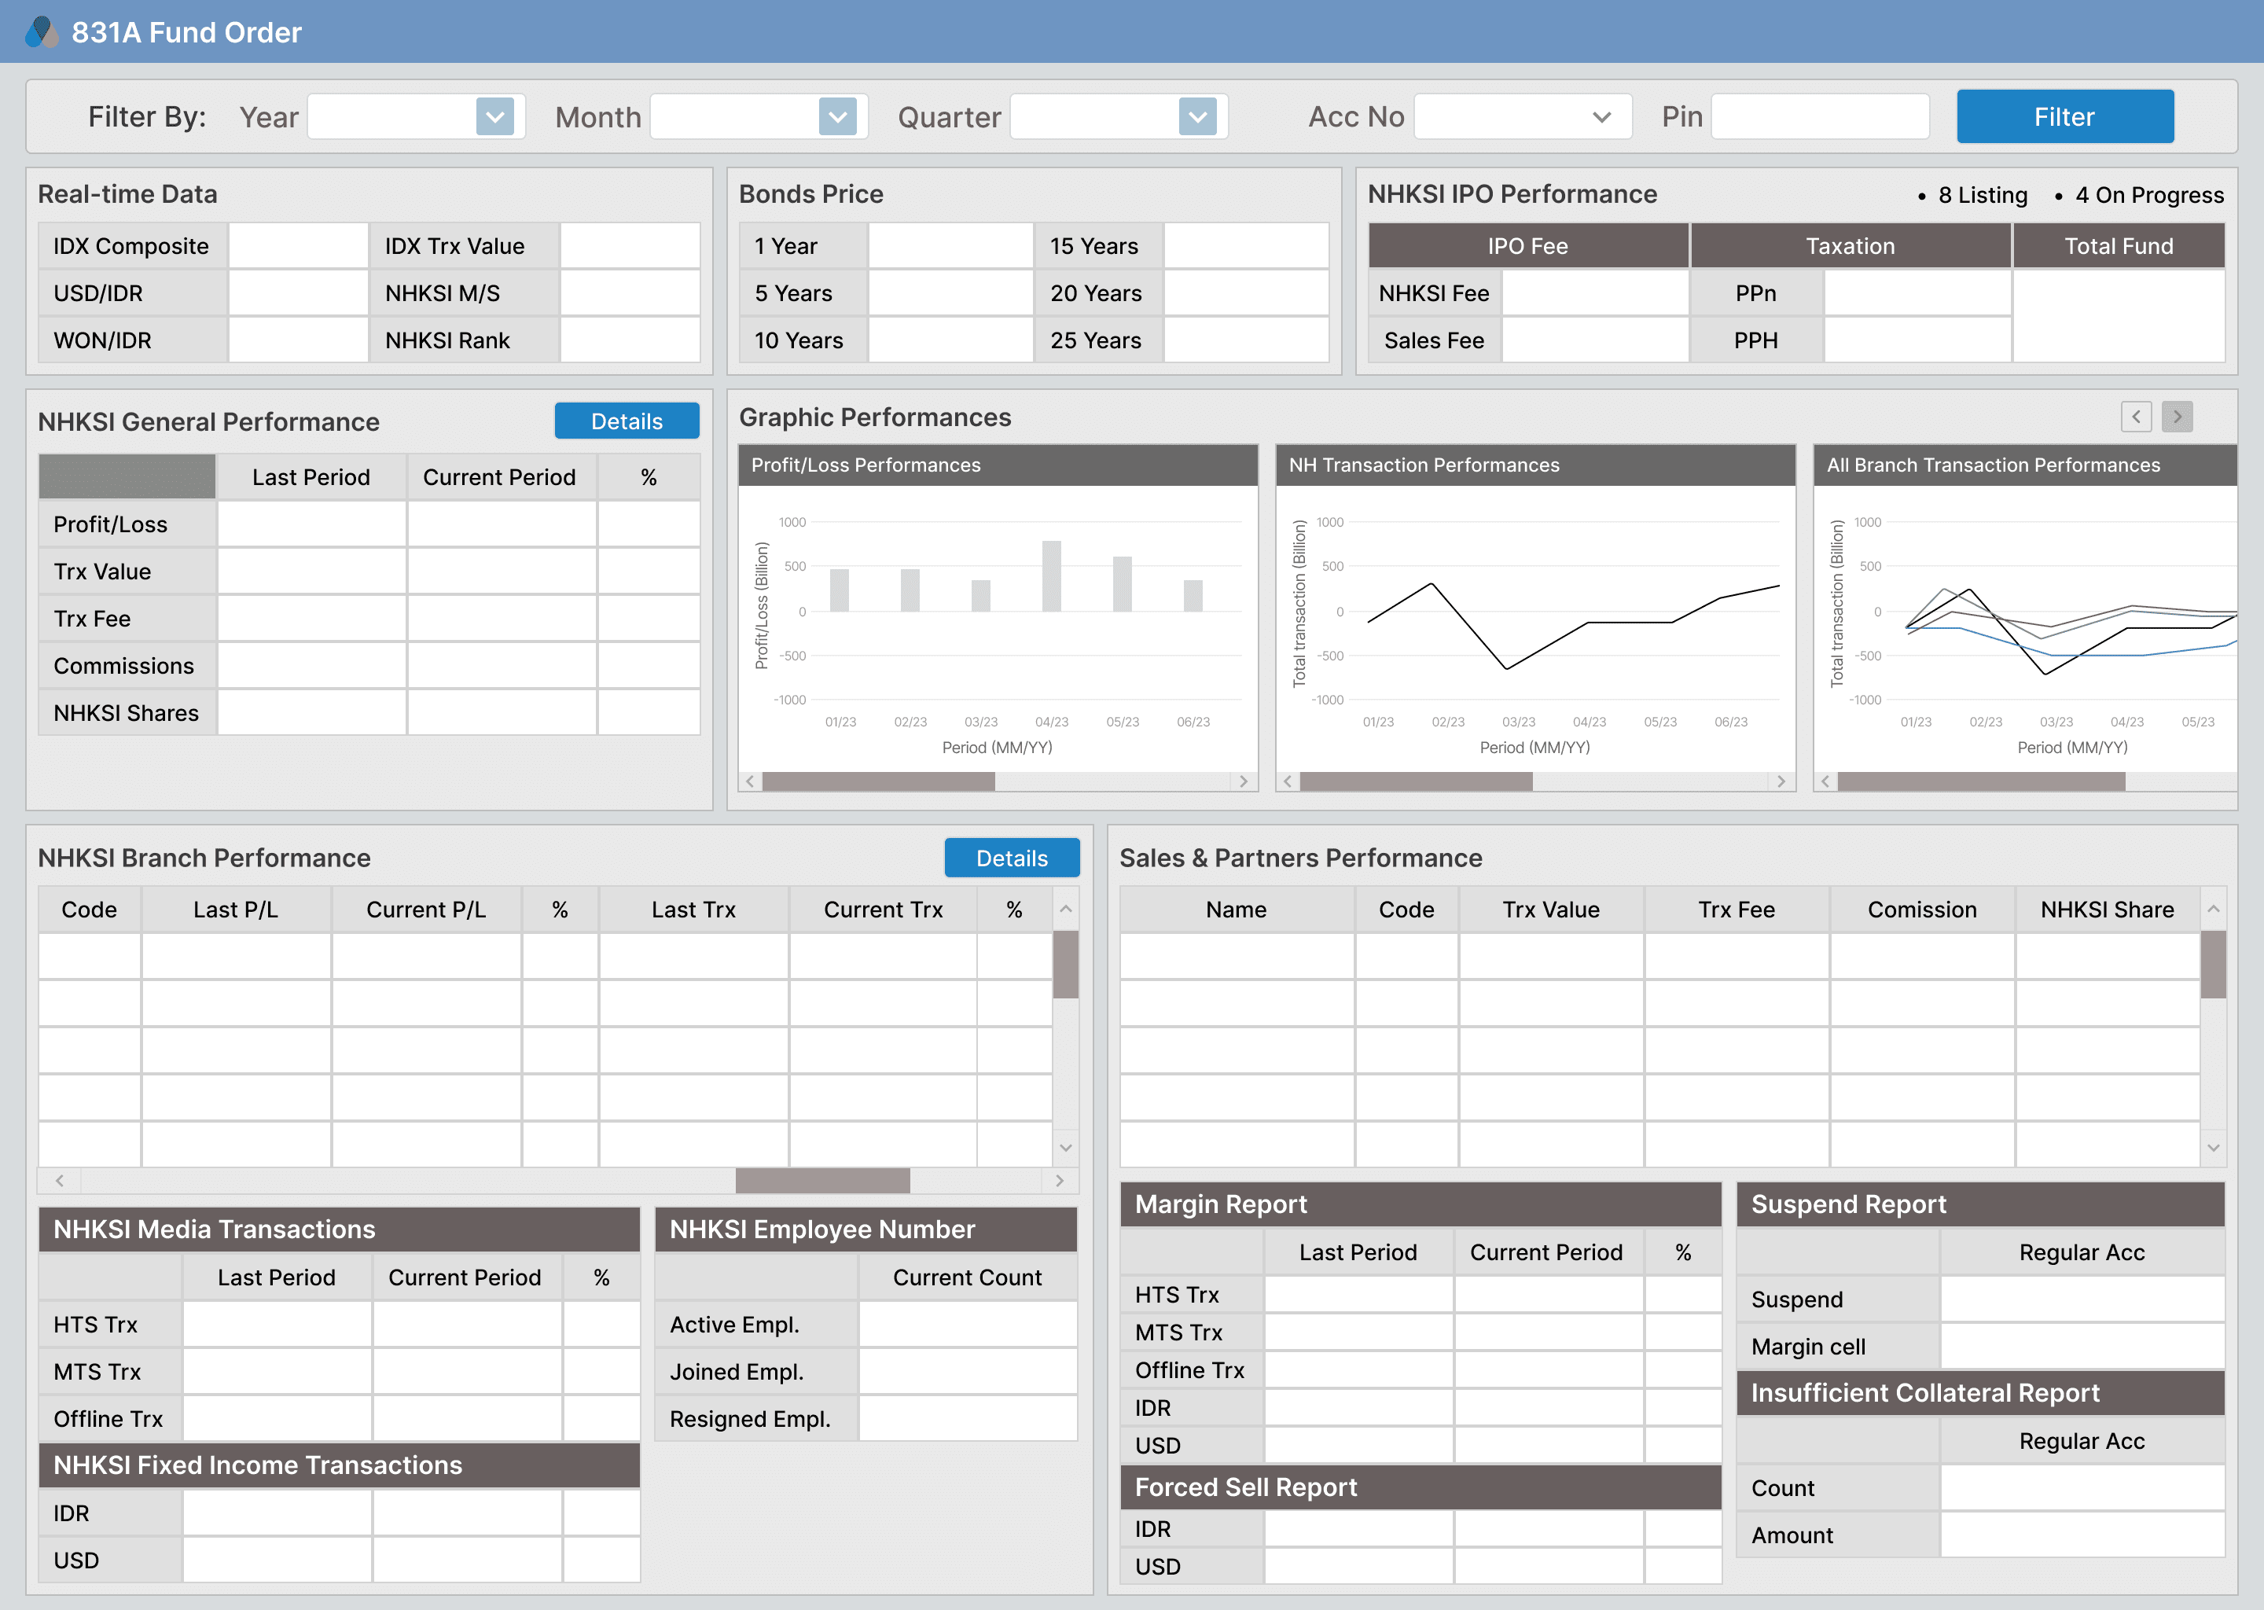Screen dimensions: 2264x1610
Task: Click the NH Transaction chart scrollbar thumb
Action: click(x=1417, y=781)
